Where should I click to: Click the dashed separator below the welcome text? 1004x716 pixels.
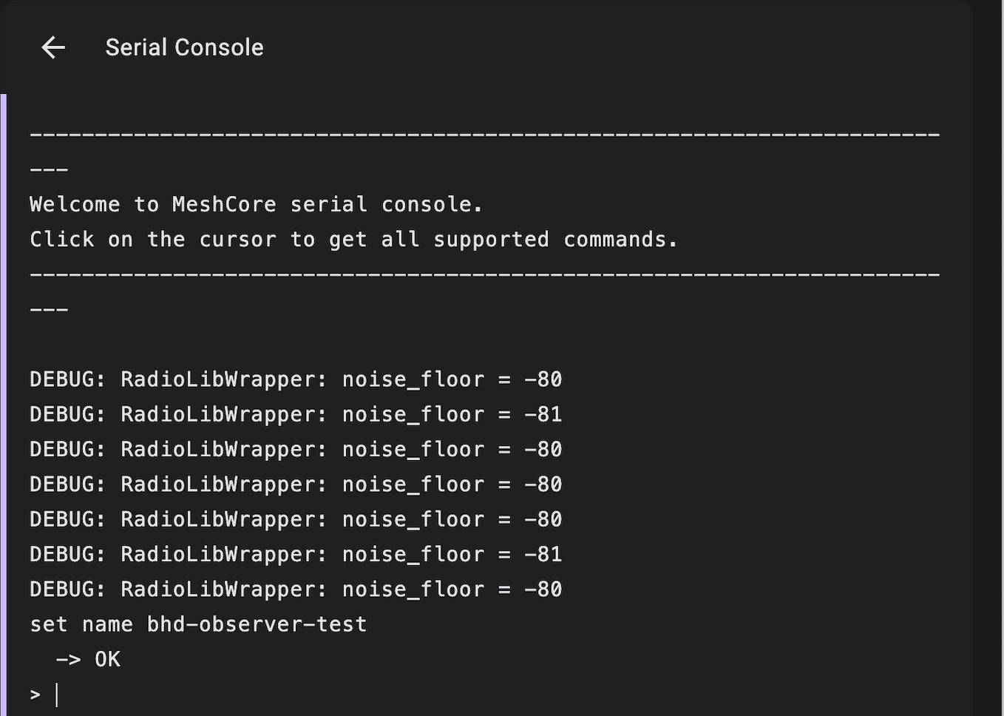pos(484,274)
